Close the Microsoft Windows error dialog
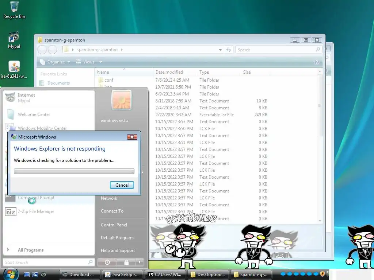This screenshot has height=280, width=374. (x=132, y=137)
